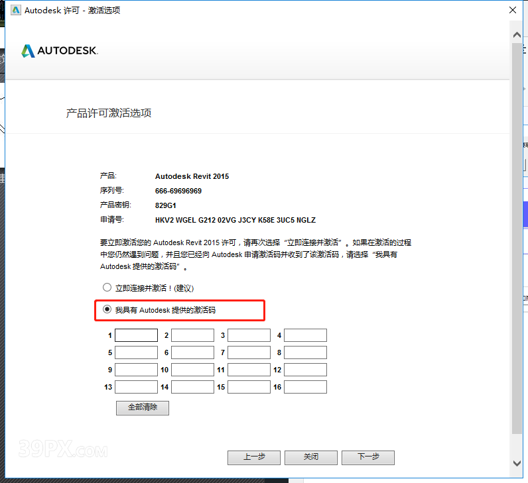
Task: Select the connect and activate now radio button
Action: (107, 288)
